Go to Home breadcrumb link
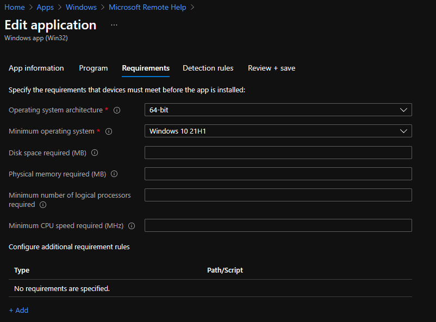 (15, 7)
